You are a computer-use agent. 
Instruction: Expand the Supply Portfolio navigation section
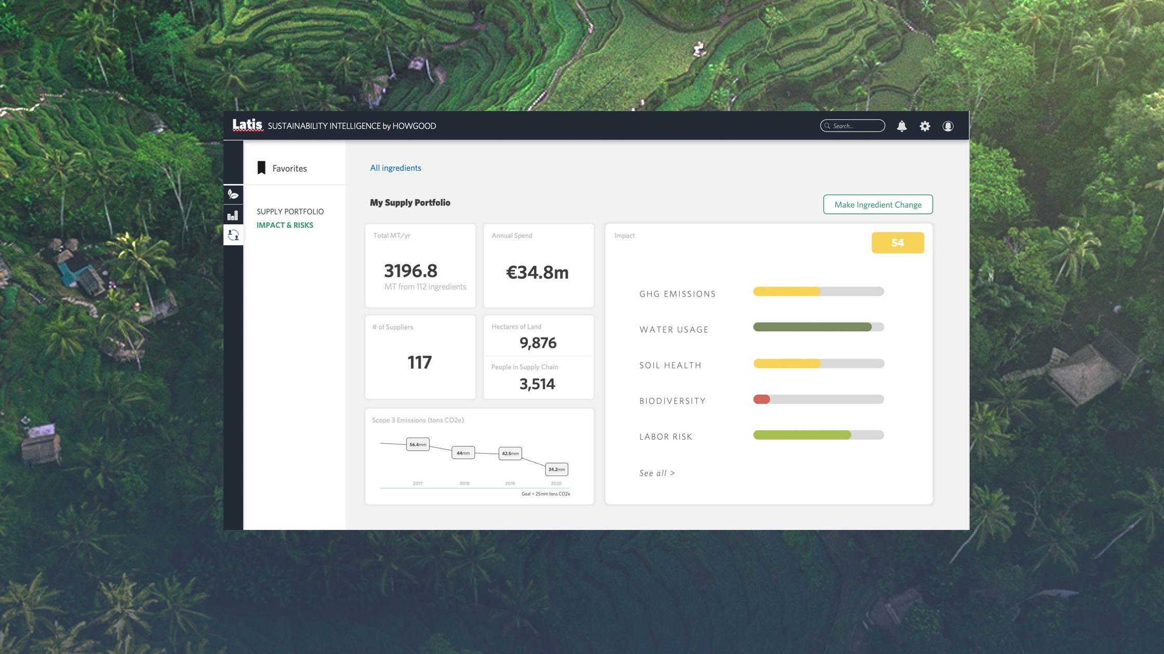pos(290,211)
